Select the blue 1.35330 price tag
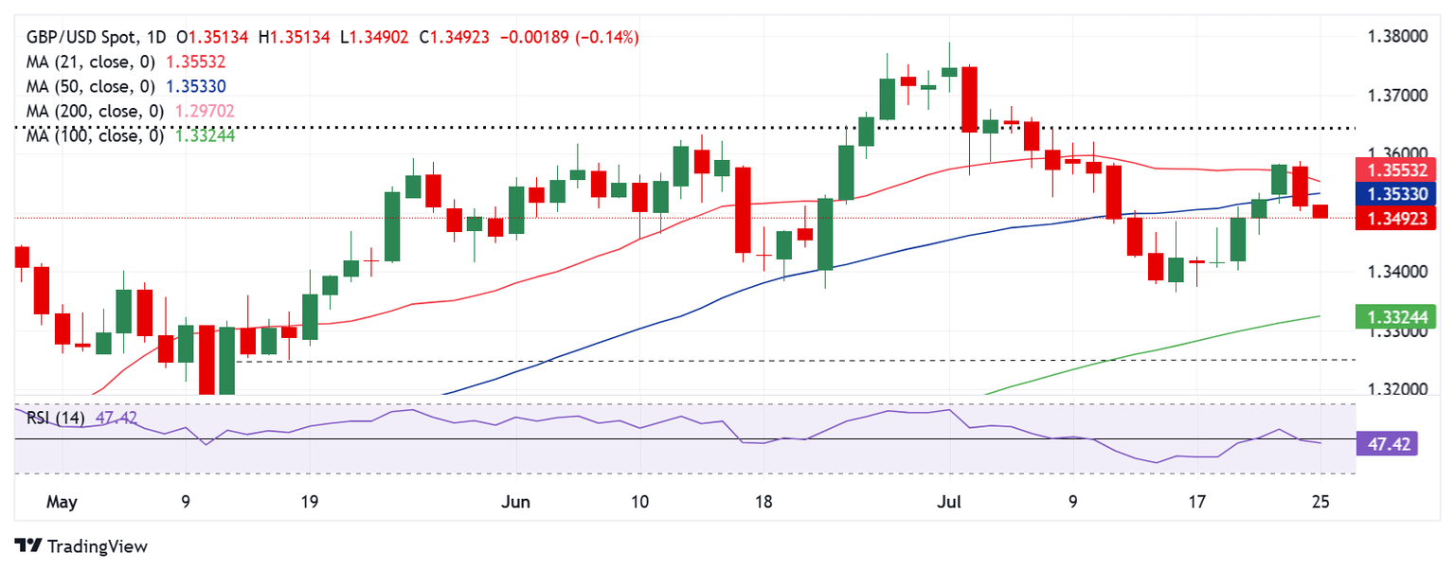The height and width of the screenshot is (571, 1455). point(1396,194)
